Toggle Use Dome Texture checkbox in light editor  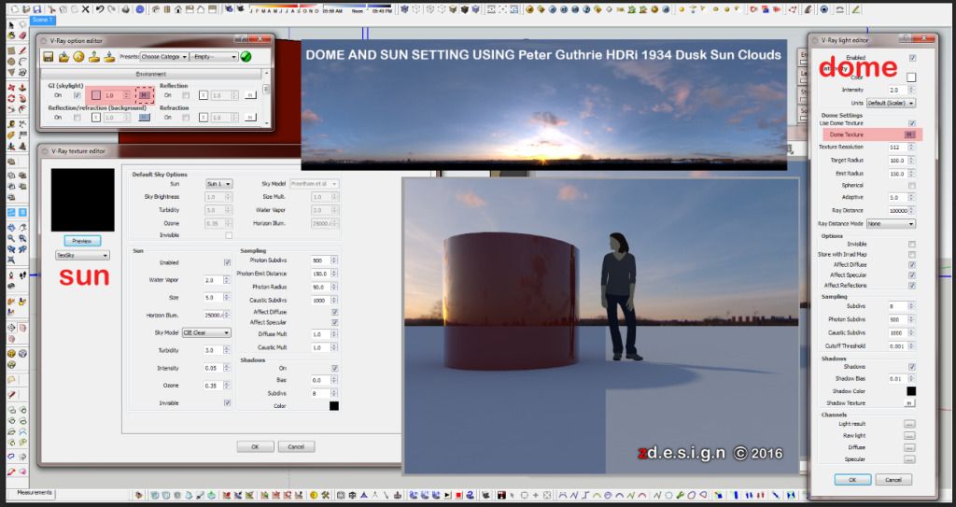coord(912,123)
